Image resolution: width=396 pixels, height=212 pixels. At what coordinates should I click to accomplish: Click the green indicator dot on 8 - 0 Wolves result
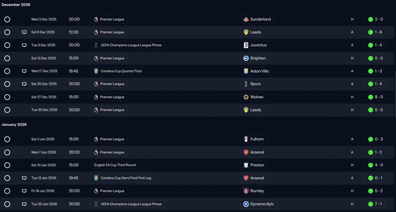point(370,97)
